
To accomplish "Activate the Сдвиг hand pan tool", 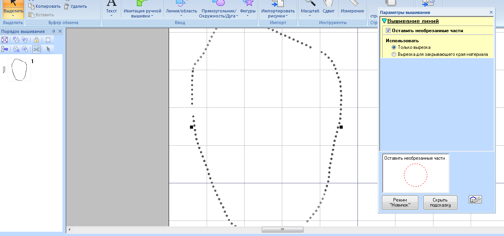I will click(x=328, y=8).
